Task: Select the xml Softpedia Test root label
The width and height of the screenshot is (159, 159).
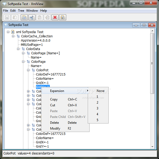Action: click(x=30, y=32)
